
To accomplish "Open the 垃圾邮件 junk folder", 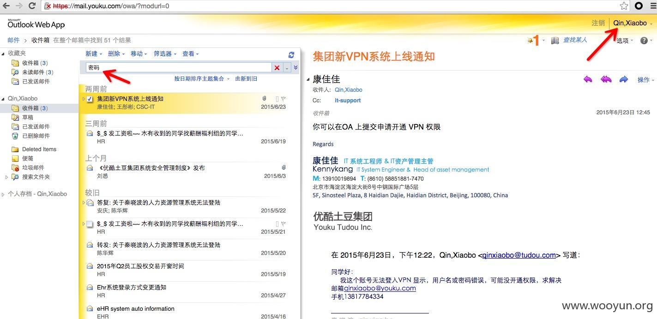I will tap(33, 168).
